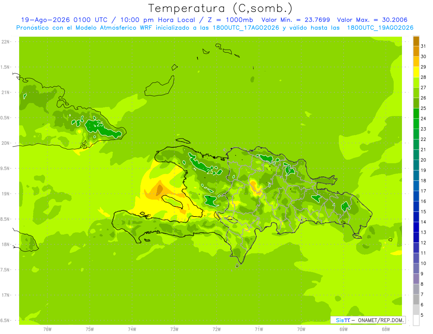433x334 pixels.
Task: Click the 75W longitude label
Action: (x=89, y=329)
